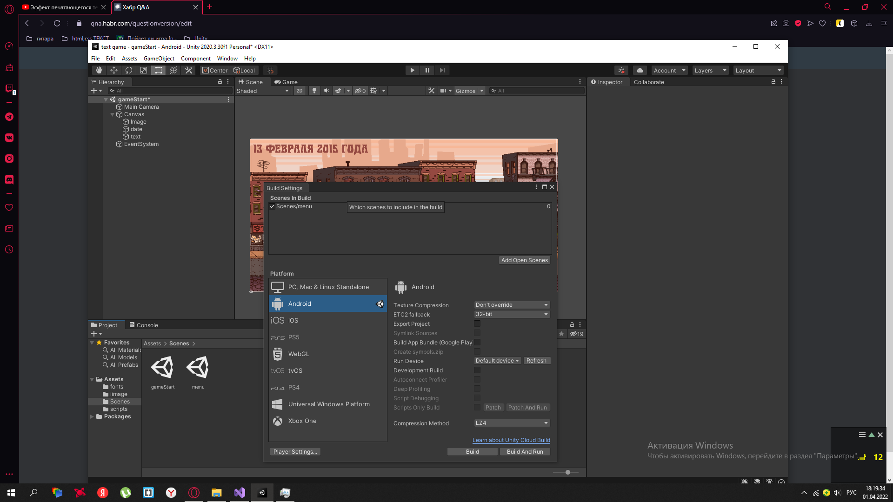Select Universal Windows Platform entry
This screenshot has width=893, height=502.
click(x=328, y=404)
